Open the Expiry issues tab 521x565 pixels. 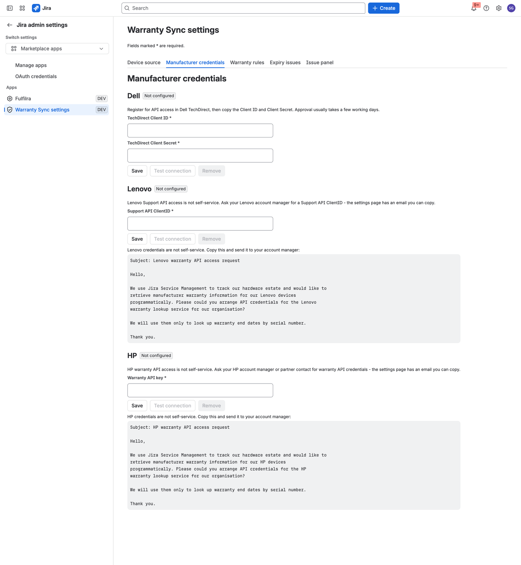[285, 63]
